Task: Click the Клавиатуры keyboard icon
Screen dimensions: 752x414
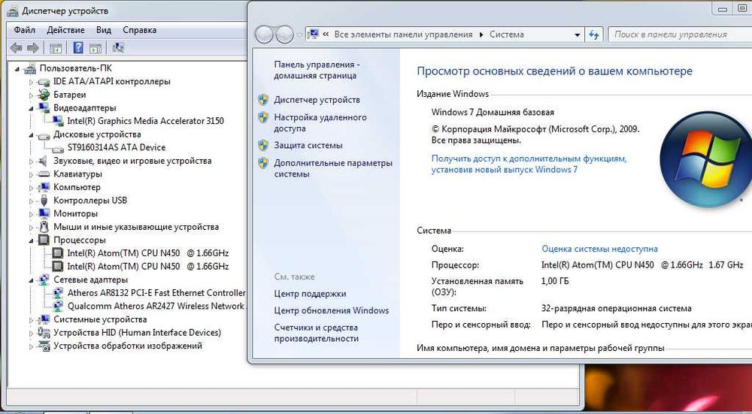Action: (x=44, y=174)
